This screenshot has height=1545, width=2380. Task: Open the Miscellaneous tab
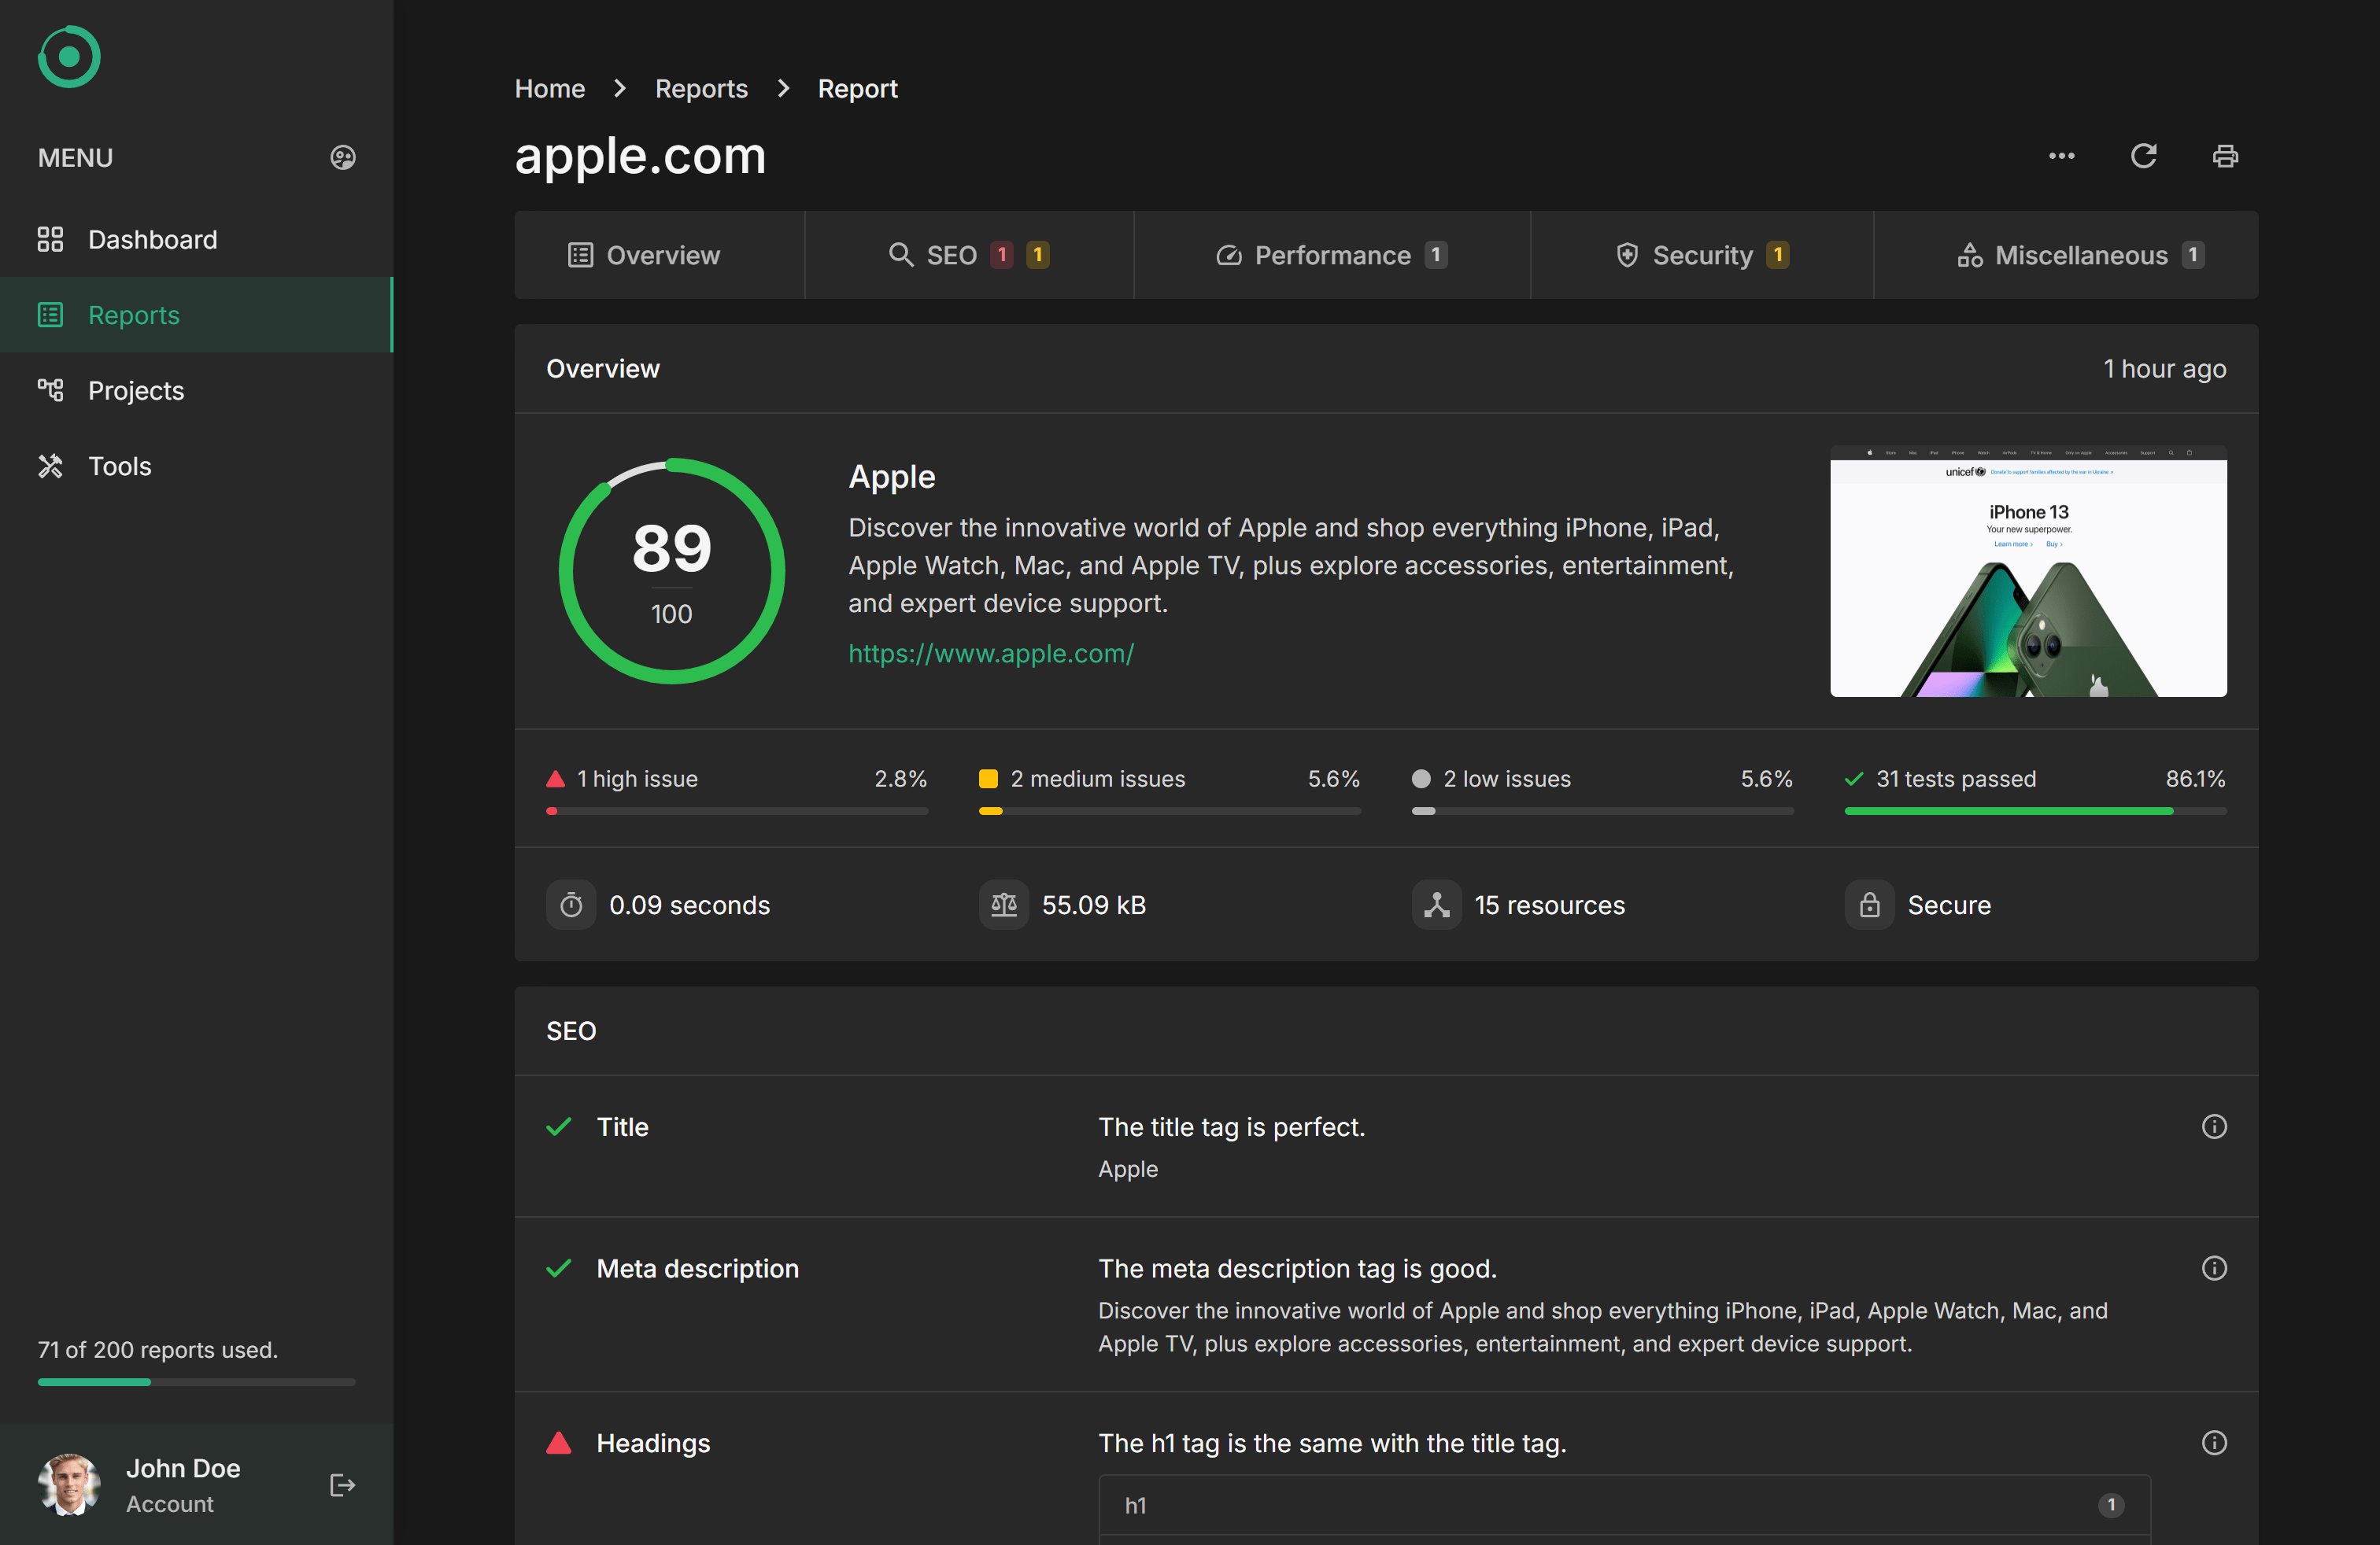[2080, 256]
